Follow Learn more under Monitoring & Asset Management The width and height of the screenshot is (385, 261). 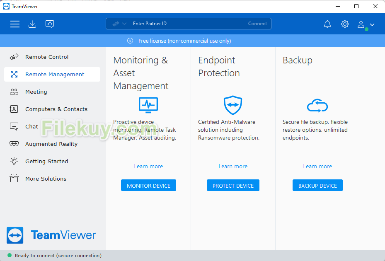(x=148, y=166)
